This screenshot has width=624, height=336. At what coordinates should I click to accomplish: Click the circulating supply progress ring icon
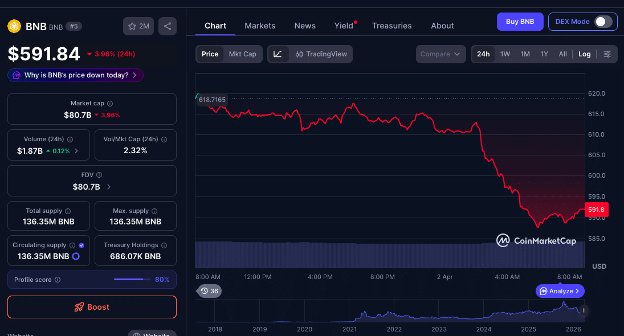pos(76,256)
